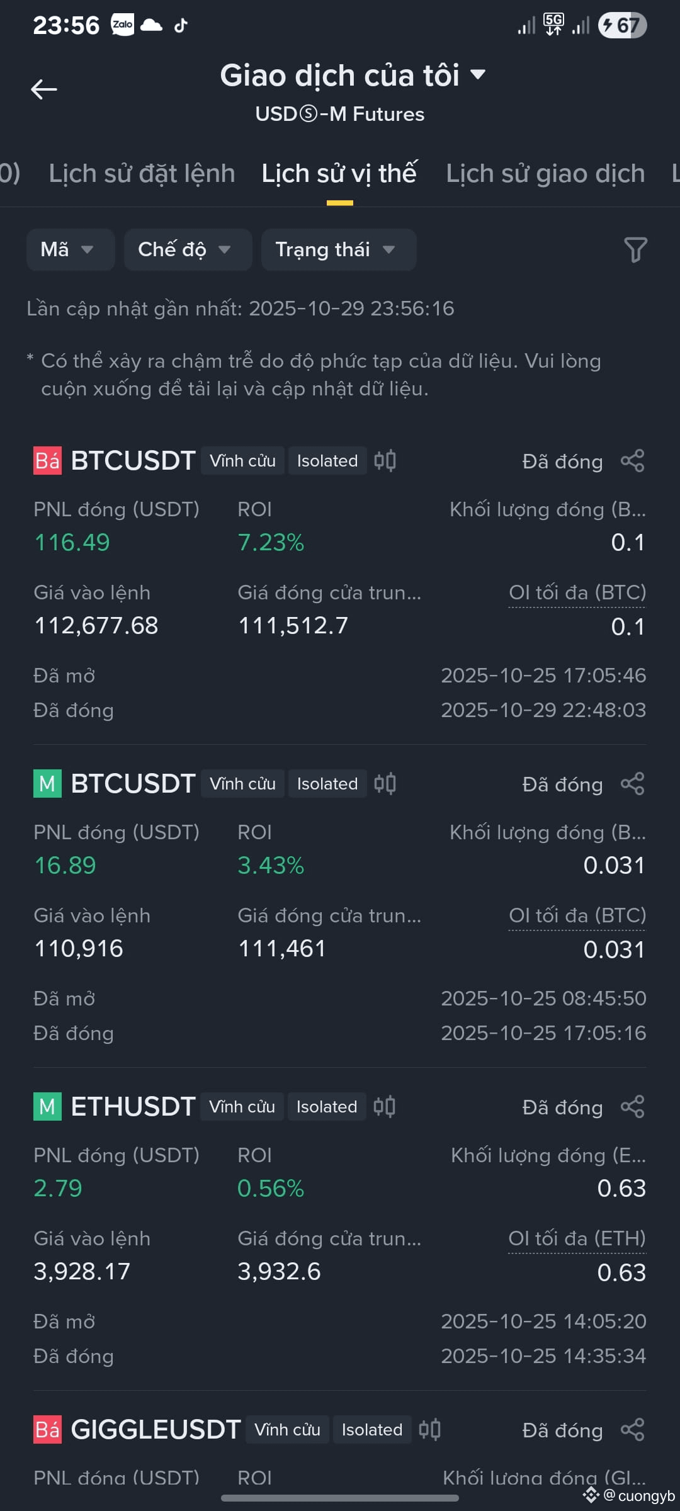Tap the back arrow icon
The height and width of the screenshot is (1511, 680).
pos(44,89)
